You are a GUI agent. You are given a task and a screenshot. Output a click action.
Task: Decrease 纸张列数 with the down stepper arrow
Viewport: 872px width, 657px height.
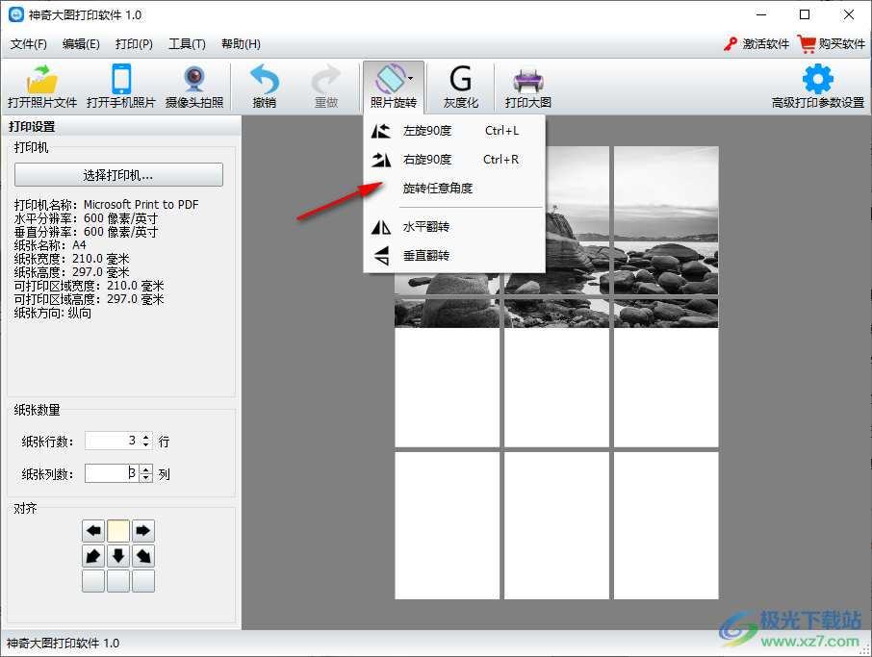click(146, 477)
